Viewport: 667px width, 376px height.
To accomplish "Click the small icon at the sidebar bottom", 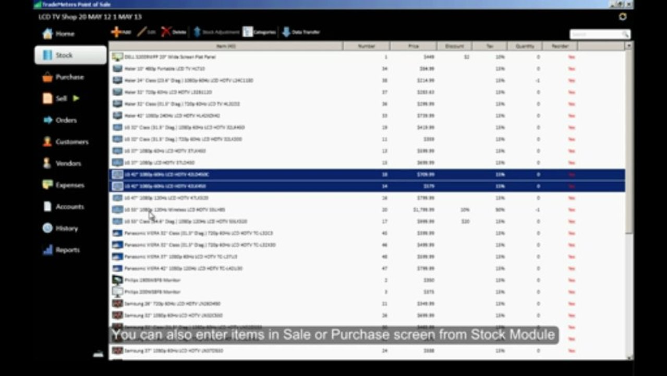I will (99, 354).
